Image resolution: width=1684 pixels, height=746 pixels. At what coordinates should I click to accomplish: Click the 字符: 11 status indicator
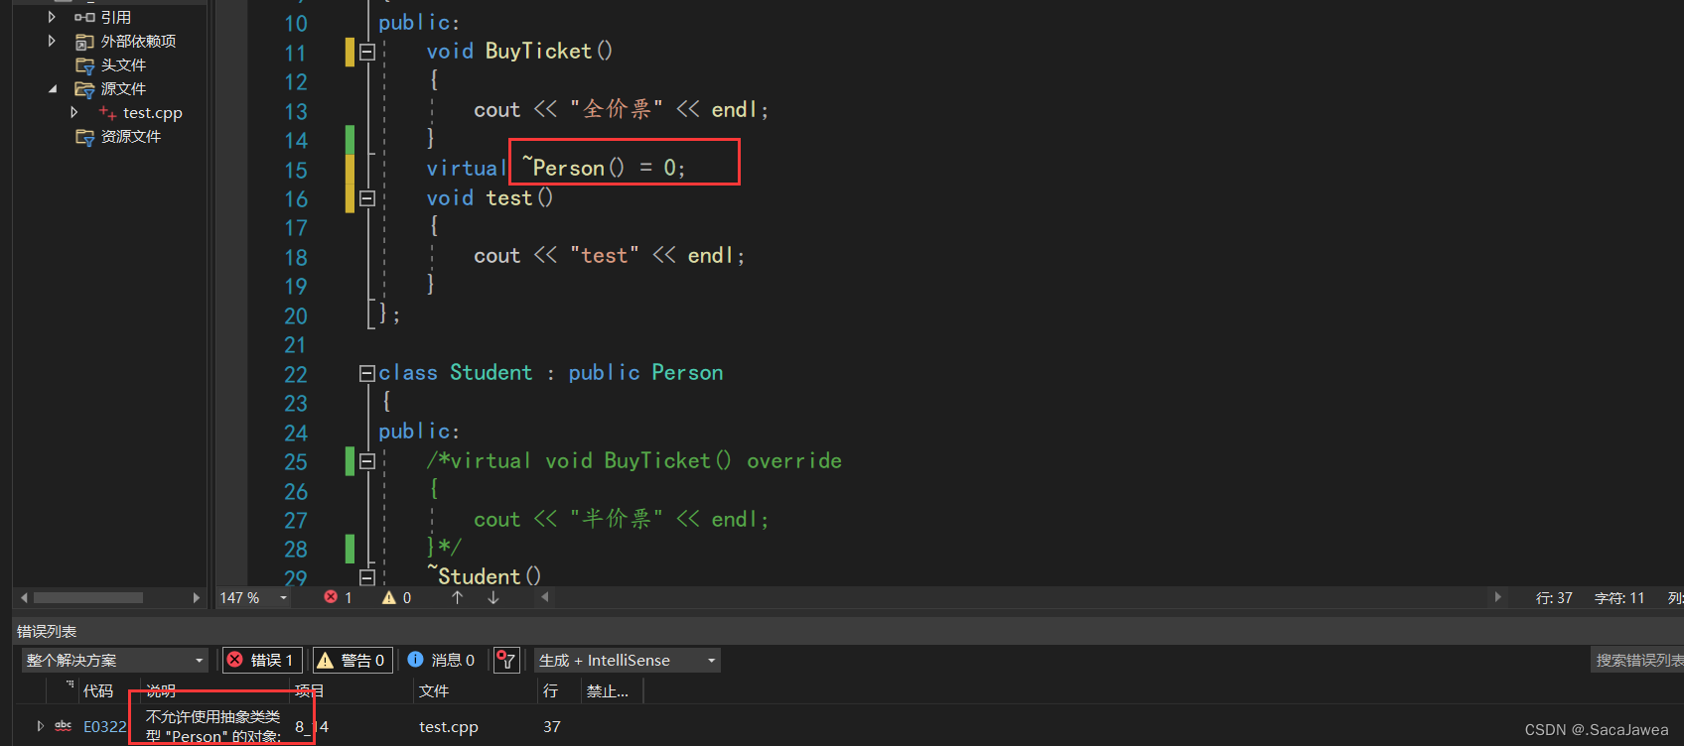coord(1619,598)
